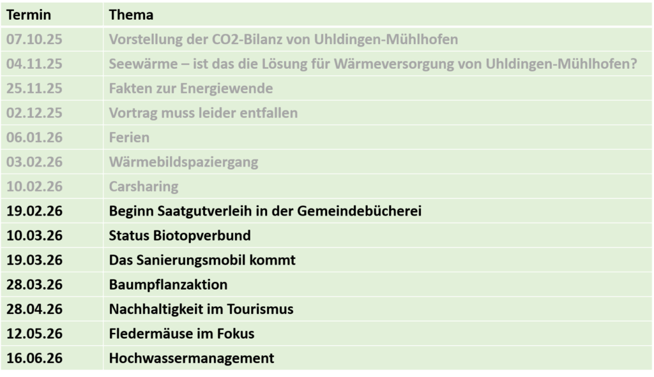Select the Baumpflanzaktion entry

click(x=169, y=285)
